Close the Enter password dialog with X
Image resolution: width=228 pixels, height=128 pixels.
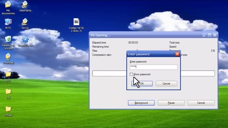177,54
